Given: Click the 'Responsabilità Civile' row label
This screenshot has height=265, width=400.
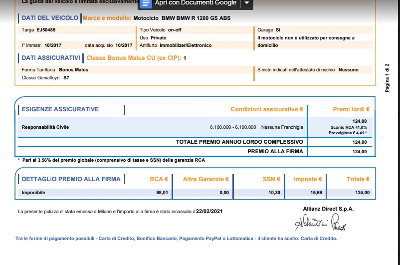Looking at the screenshot, I should 45,127.
